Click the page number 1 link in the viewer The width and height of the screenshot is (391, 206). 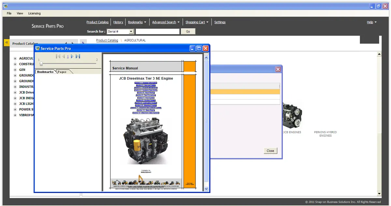(68, 56)
